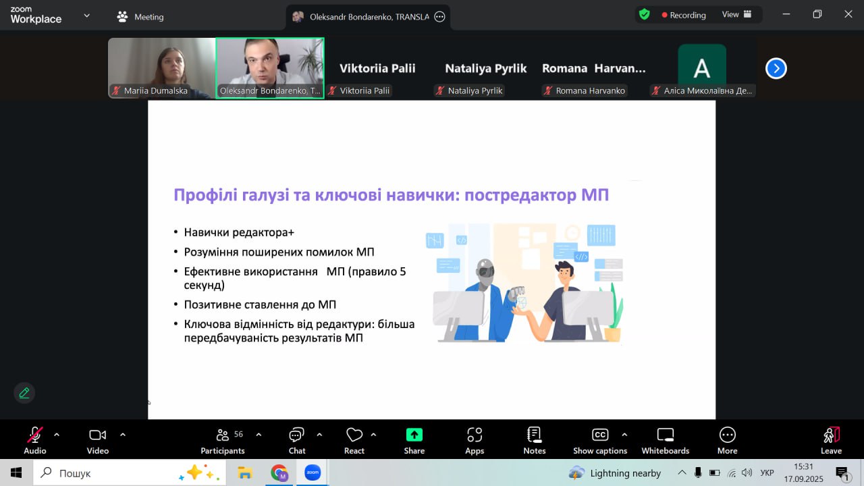Image resolution: width=864 pixels, height=486 pixels.
Task: Leave the meeting
Action: (x=831, y=440)
